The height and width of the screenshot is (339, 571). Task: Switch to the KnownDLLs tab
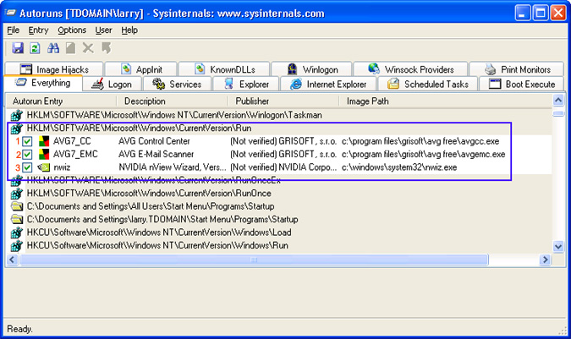pos(224,68)
